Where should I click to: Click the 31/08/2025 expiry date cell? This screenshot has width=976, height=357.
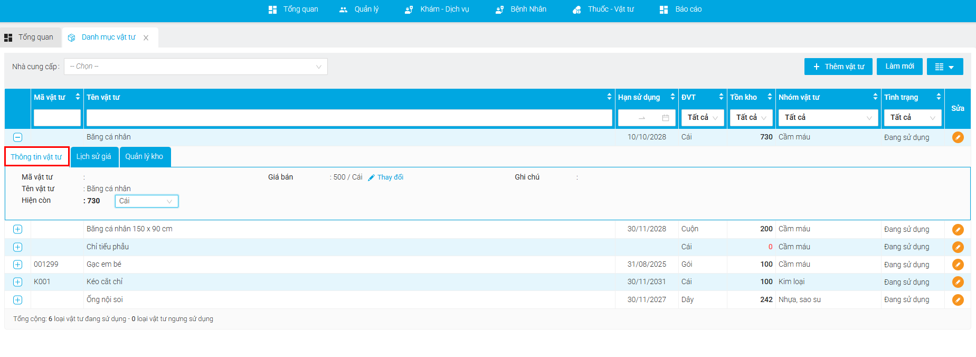tap(647, 265)
